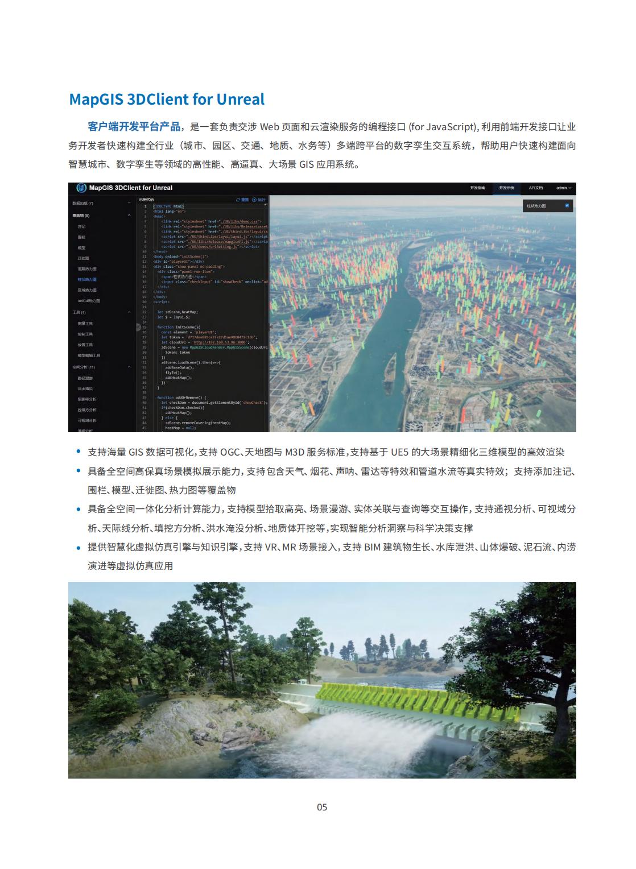Screen dimensions: 636x869
Task: Click the 示例代码 panel title
Action: coord(147,200)
